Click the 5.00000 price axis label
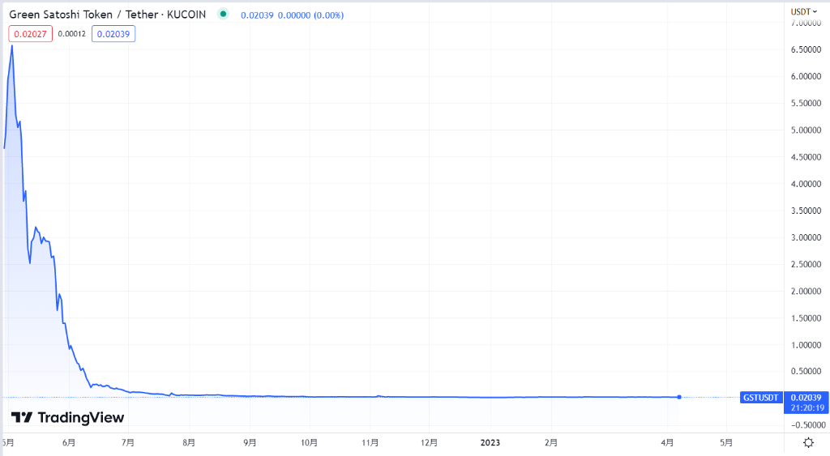 (806, 130)
